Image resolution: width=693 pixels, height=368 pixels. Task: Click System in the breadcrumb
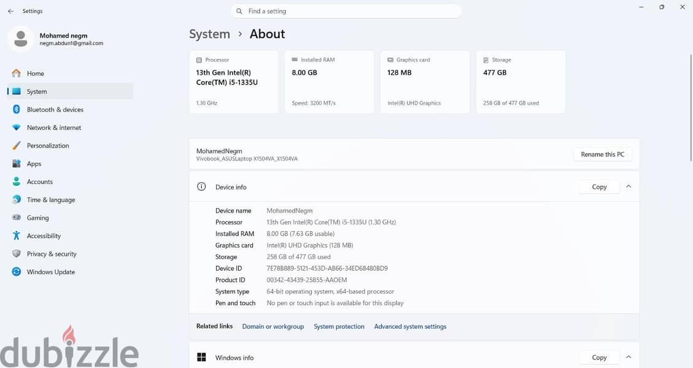(x=209, y=34)
